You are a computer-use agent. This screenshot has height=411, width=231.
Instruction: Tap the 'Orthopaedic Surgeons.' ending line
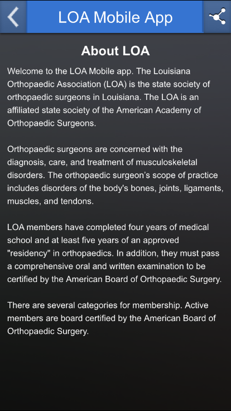coord(52,123)
